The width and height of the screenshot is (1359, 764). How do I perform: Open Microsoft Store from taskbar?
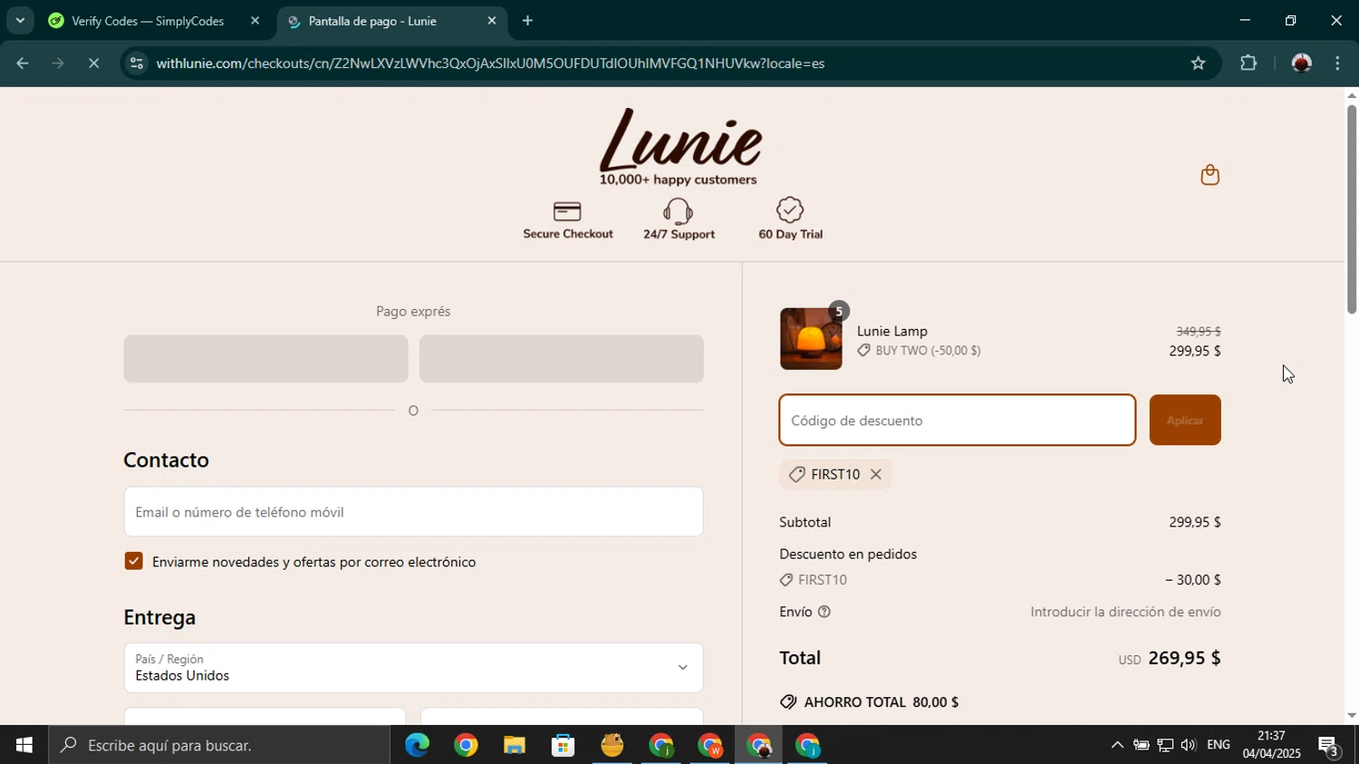[564, 745]
